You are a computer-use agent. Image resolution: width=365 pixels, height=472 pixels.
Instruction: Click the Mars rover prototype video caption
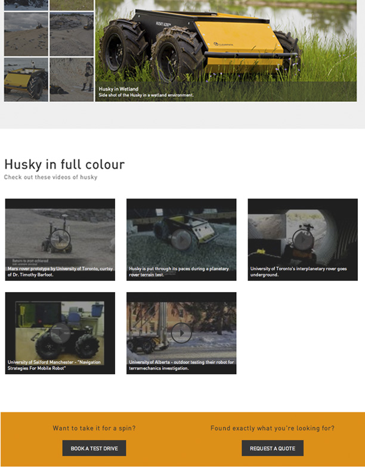[60, 272]
